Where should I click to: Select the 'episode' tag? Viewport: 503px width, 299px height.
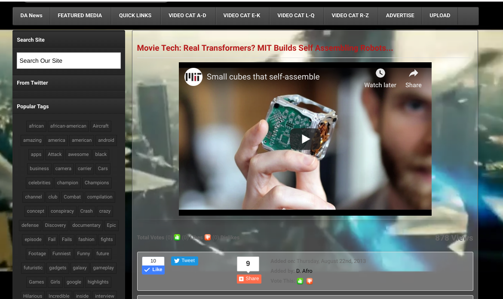(x=33, y=239)
